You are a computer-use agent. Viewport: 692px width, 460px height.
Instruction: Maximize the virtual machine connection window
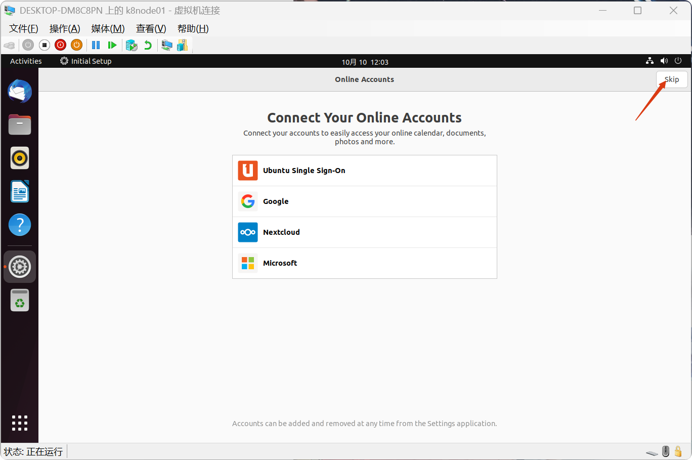[x=637, y=11]
